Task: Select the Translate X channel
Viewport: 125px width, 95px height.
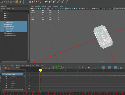Action: point(14,79)
